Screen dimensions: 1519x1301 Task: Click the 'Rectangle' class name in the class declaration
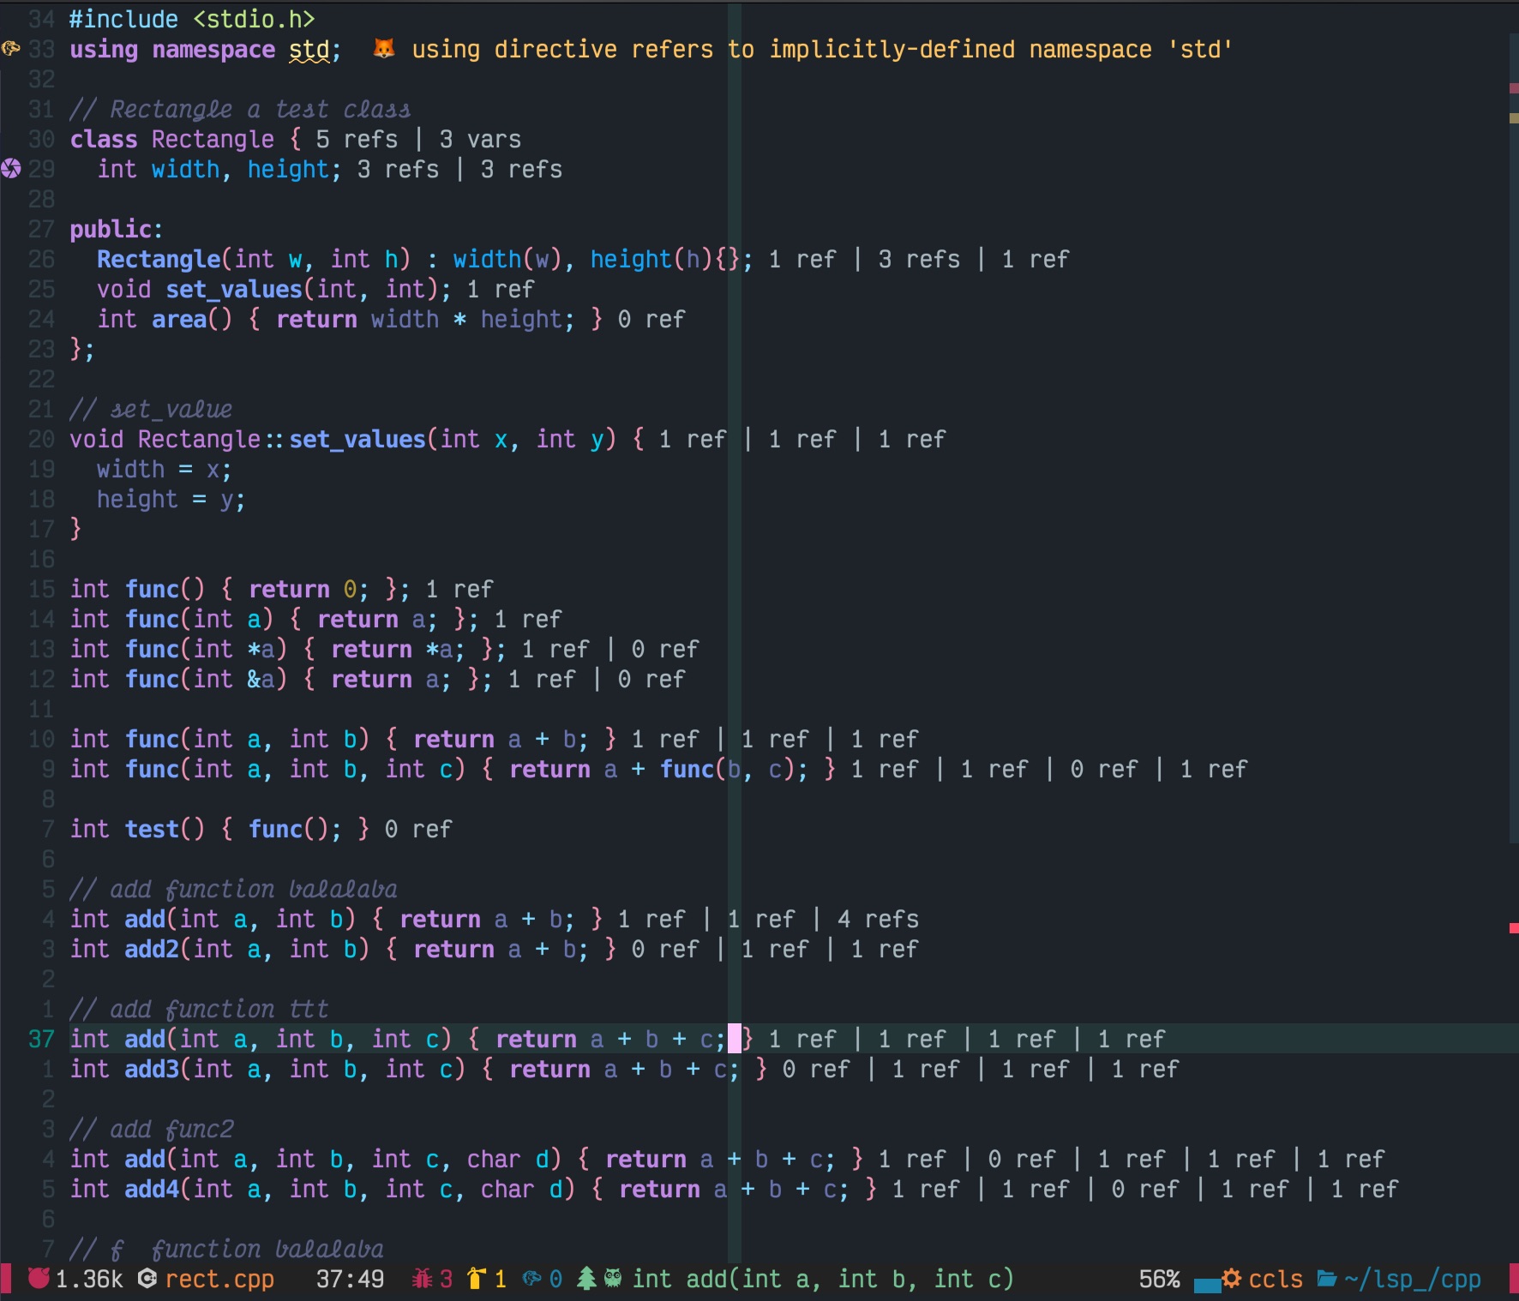pyautogui.click(x=213, y=139)
